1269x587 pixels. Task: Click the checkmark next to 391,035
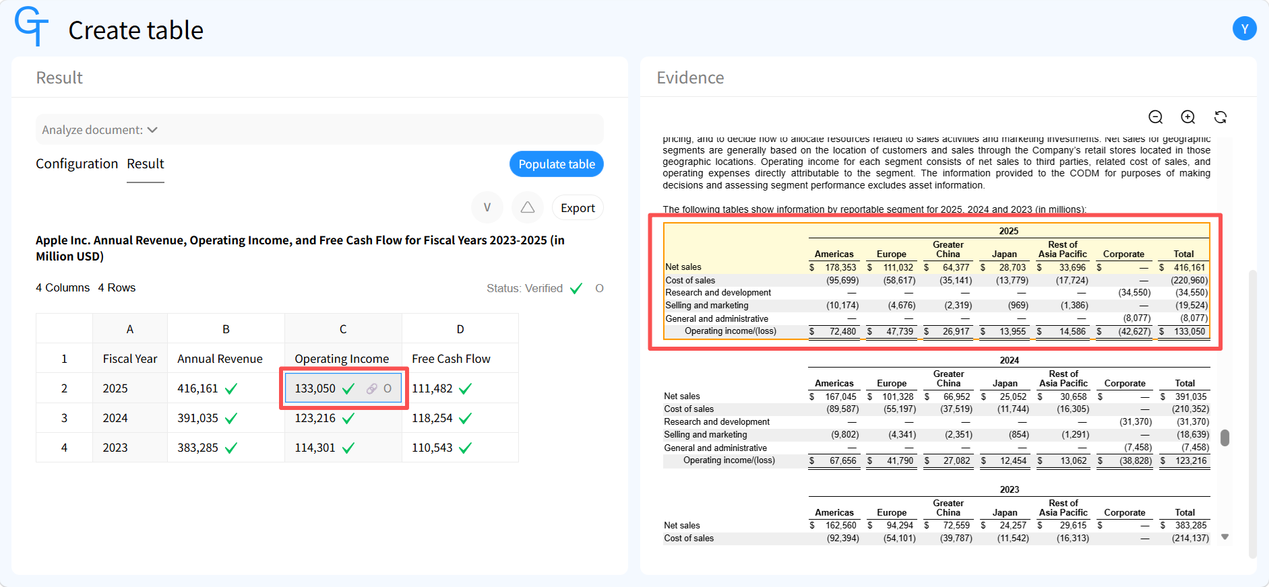point(231,418)
